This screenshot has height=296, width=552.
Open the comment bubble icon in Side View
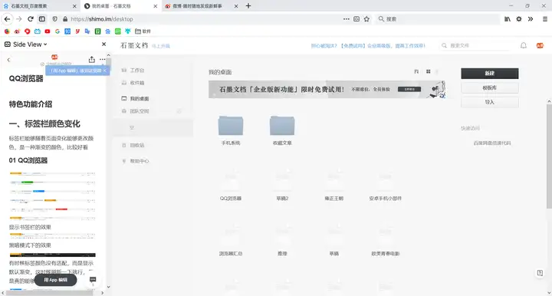(x=93, y=280)
